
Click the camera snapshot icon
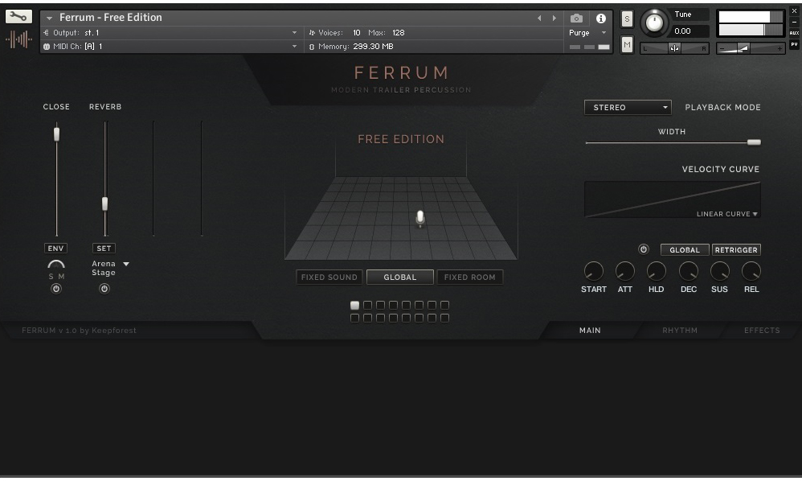tap(576, 18)
